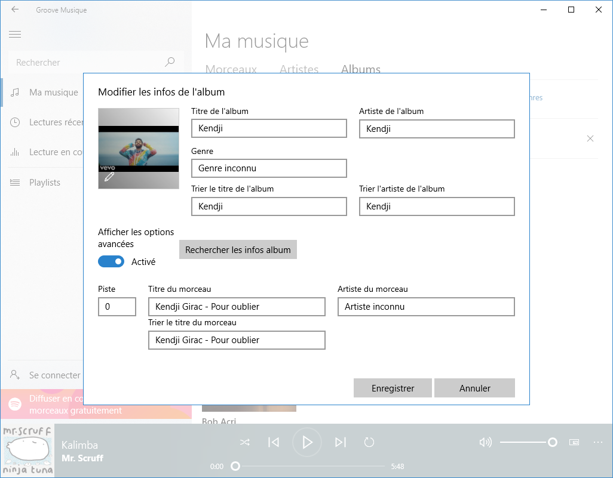Image resolution: width=613 pixels, height=478 pixels.
Task: Click Se connecter in the sidebar
Action: 42,375
